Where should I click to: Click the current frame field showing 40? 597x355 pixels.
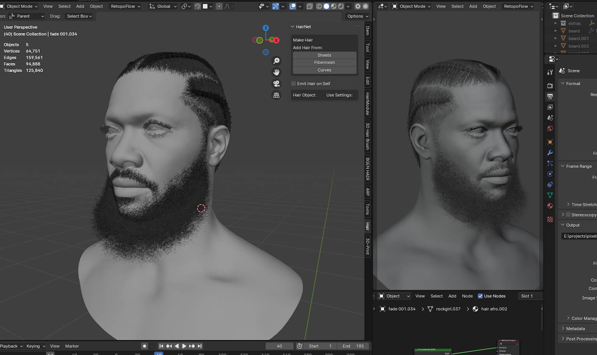279,346
